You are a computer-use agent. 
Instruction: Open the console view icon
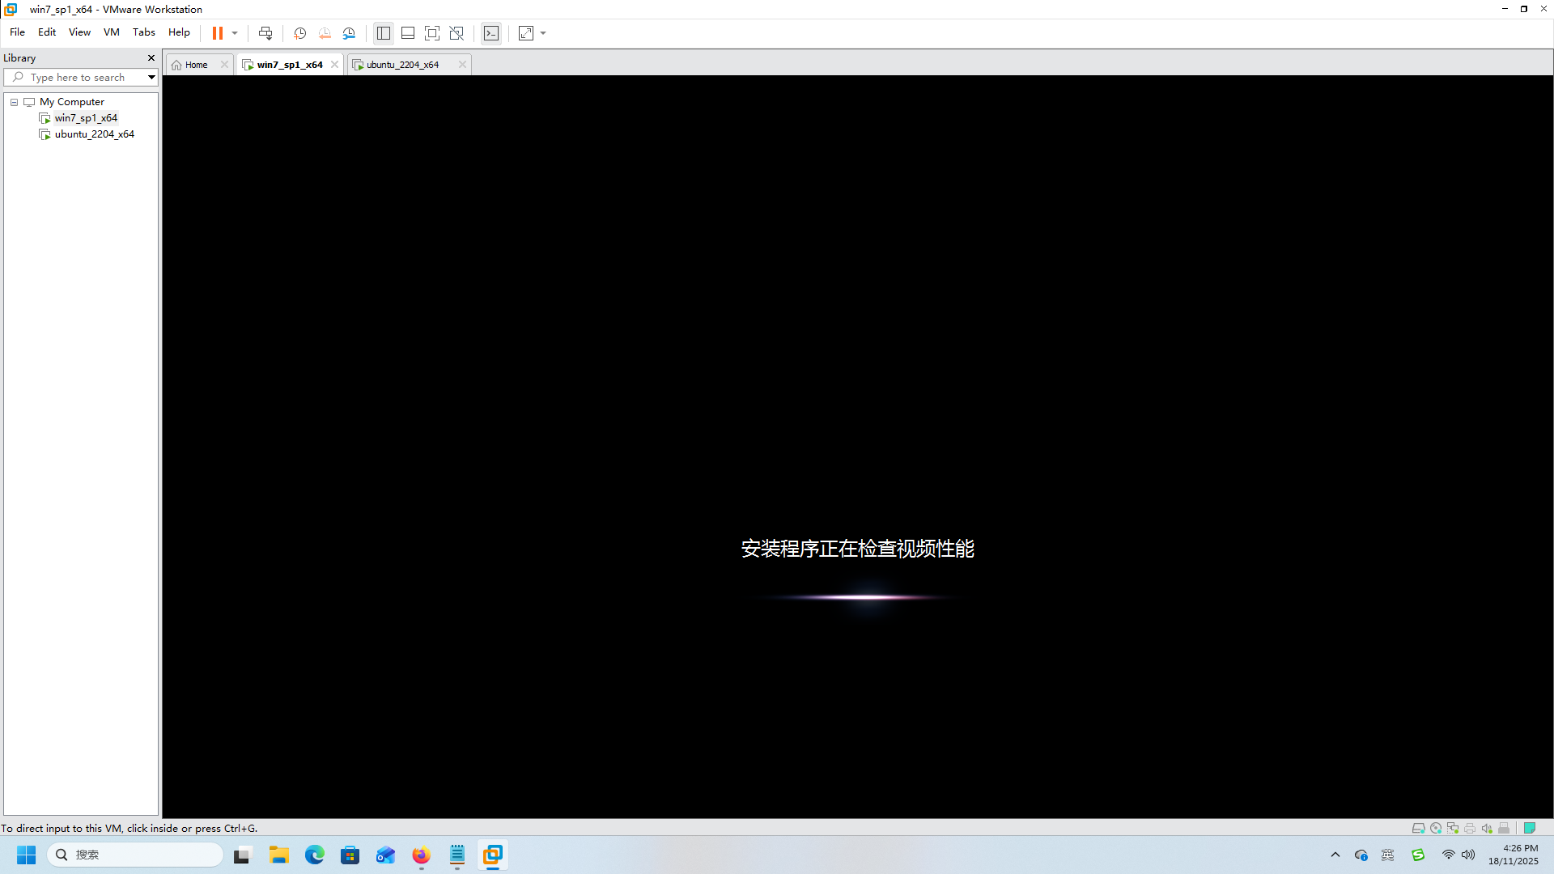(x=491, y=33)
